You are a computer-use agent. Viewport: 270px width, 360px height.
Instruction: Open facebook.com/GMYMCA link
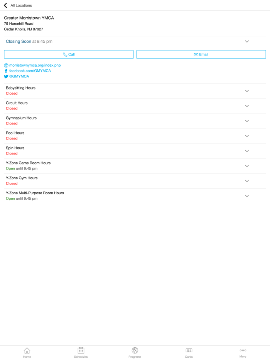pos(30,71)
